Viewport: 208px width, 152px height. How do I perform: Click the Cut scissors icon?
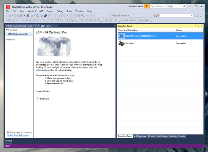coord(51,16)
